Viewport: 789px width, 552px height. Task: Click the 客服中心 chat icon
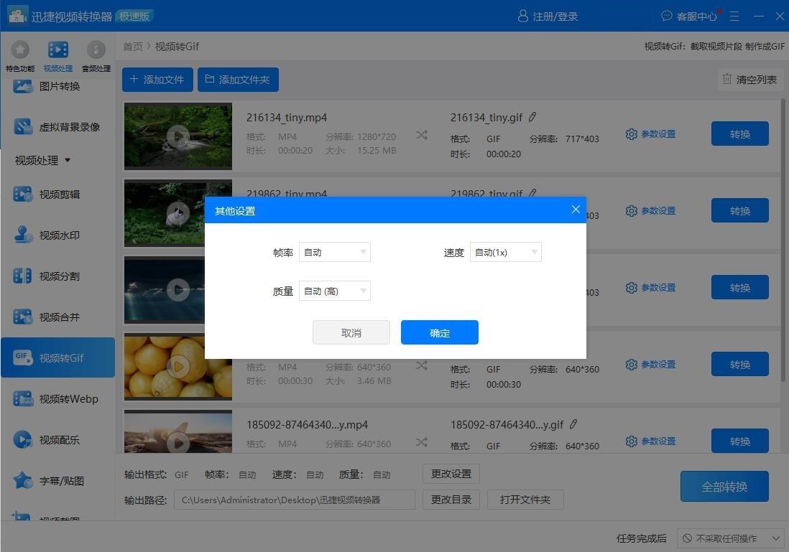667,16
